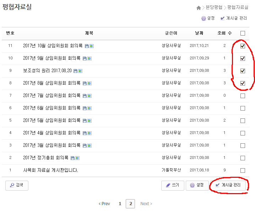The image size is (255, 213).
Task: Click the home icon in the breadcrumb
Action: coord(199,8)
